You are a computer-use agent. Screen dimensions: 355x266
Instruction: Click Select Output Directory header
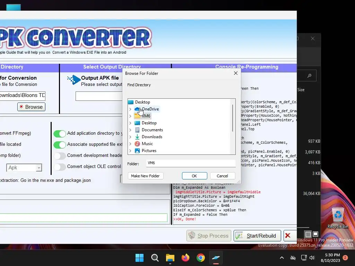click(x=112, y=67)
